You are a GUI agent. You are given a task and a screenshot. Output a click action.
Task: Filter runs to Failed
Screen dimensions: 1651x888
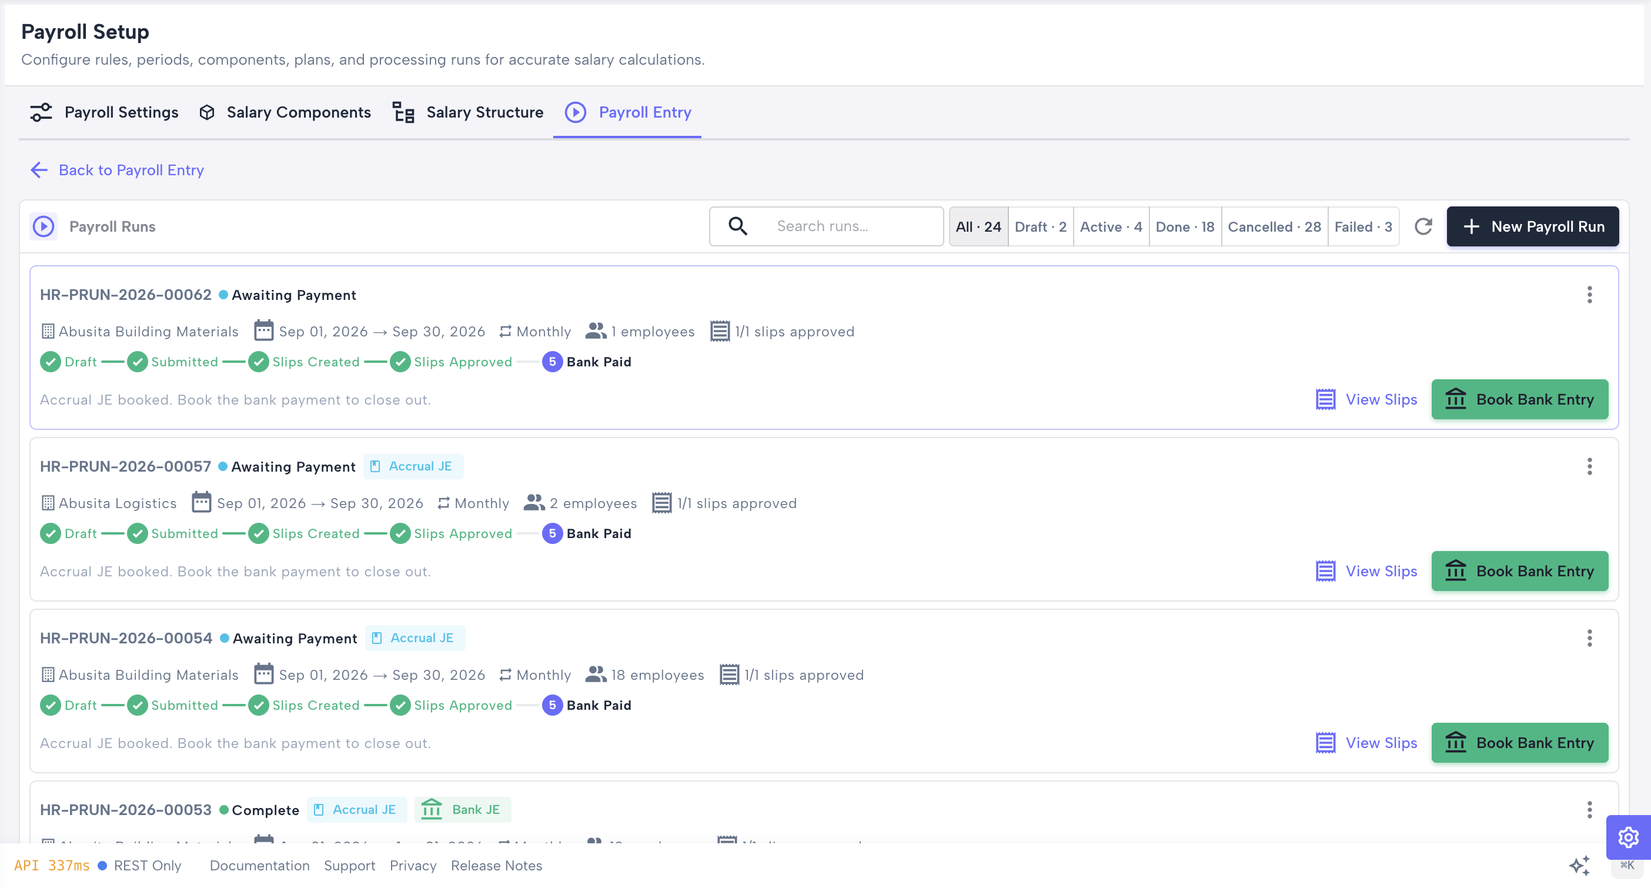tap(1362, 227)
